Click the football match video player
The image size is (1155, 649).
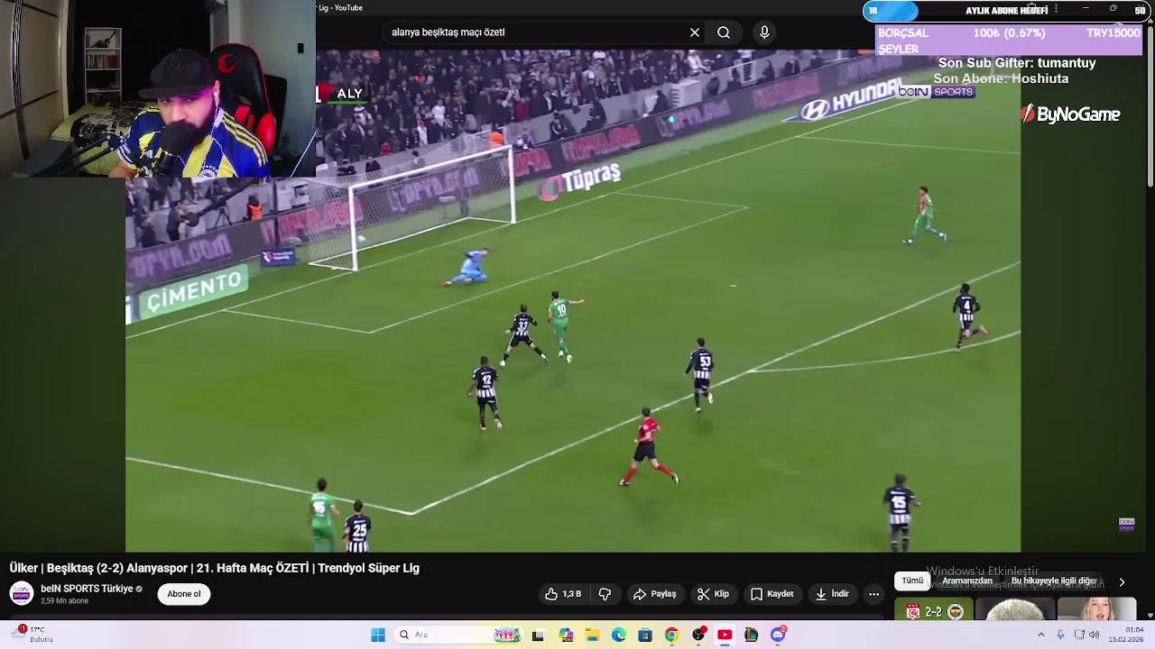[573, 301]
